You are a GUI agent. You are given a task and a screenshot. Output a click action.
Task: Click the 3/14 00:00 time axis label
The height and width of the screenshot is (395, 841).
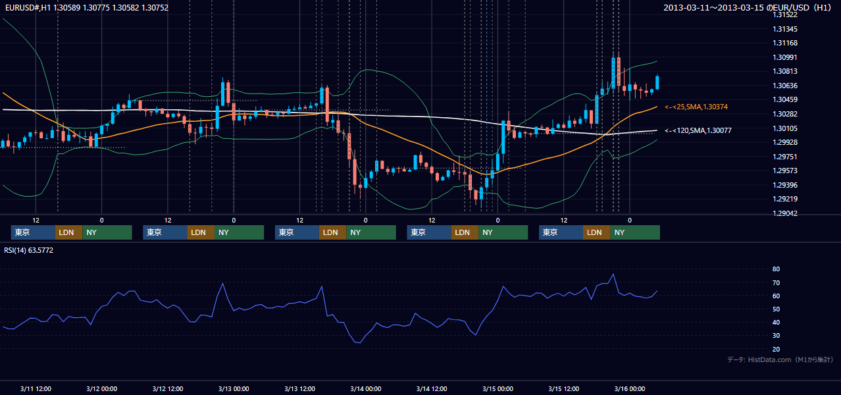365,388
